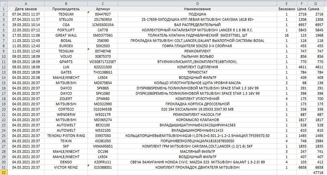Select article cell VO30871722SET

pyautogui.click(x=103, y=62)
